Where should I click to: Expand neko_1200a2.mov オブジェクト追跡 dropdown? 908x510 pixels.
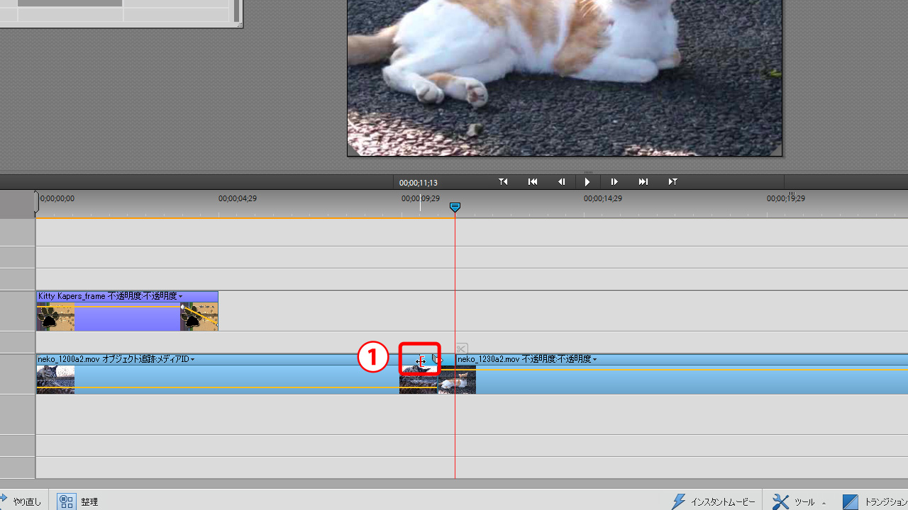(x=192, y=360)
